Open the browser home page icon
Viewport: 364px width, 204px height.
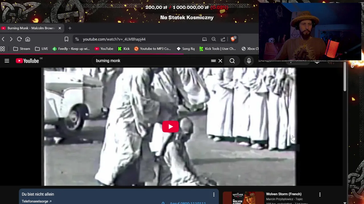point(28,39)
